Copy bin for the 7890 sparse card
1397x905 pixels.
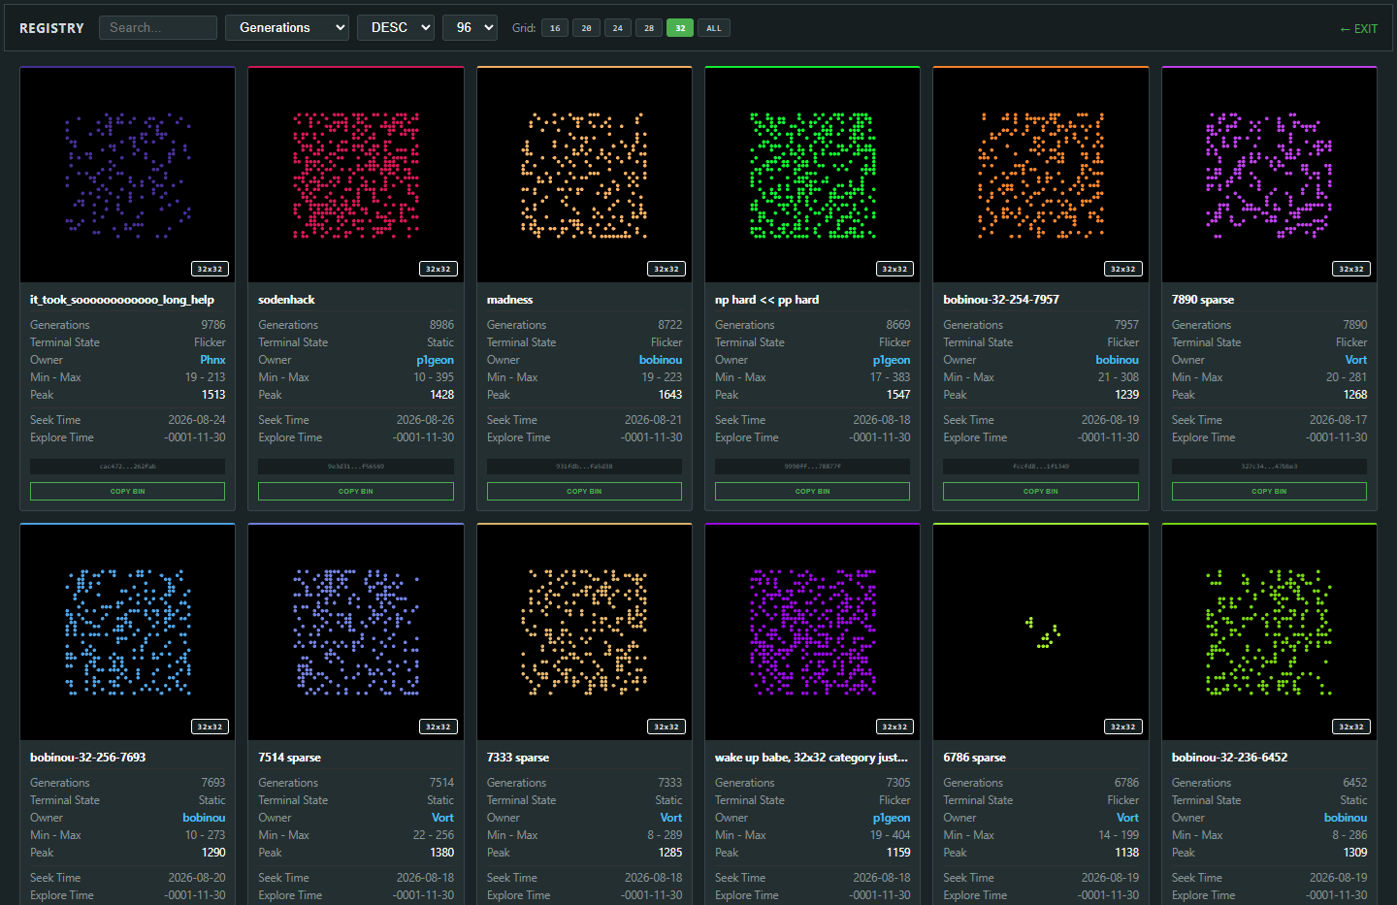click(1269, 491)
